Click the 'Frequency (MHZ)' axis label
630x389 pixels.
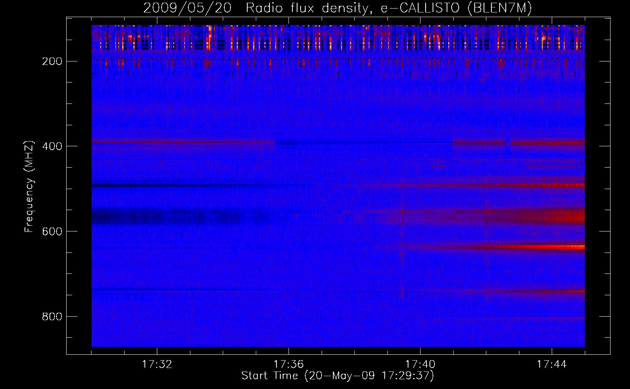point(29,187)
